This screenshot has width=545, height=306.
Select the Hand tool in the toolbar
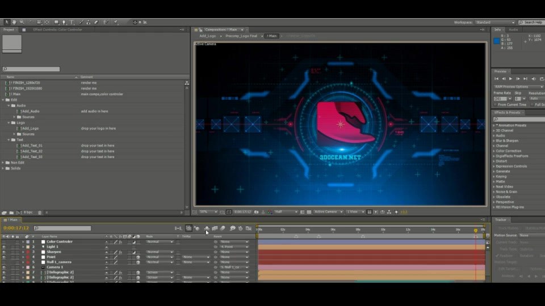point(14,22)
